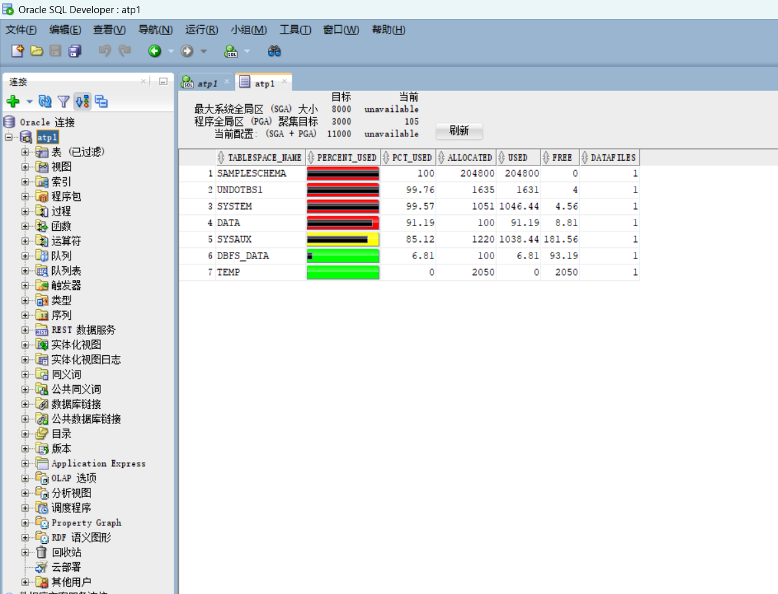This screenshot has width=778, height=594.
Task: Click the Refresh connections icon
Action: tap(45, 102)
